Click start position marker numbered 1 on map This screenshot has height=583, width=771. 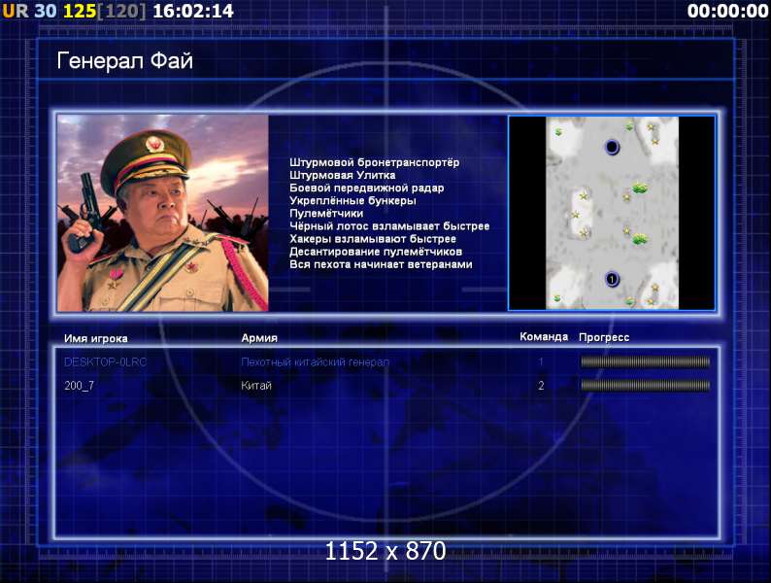pyautogui.click(x=612, y=280)
